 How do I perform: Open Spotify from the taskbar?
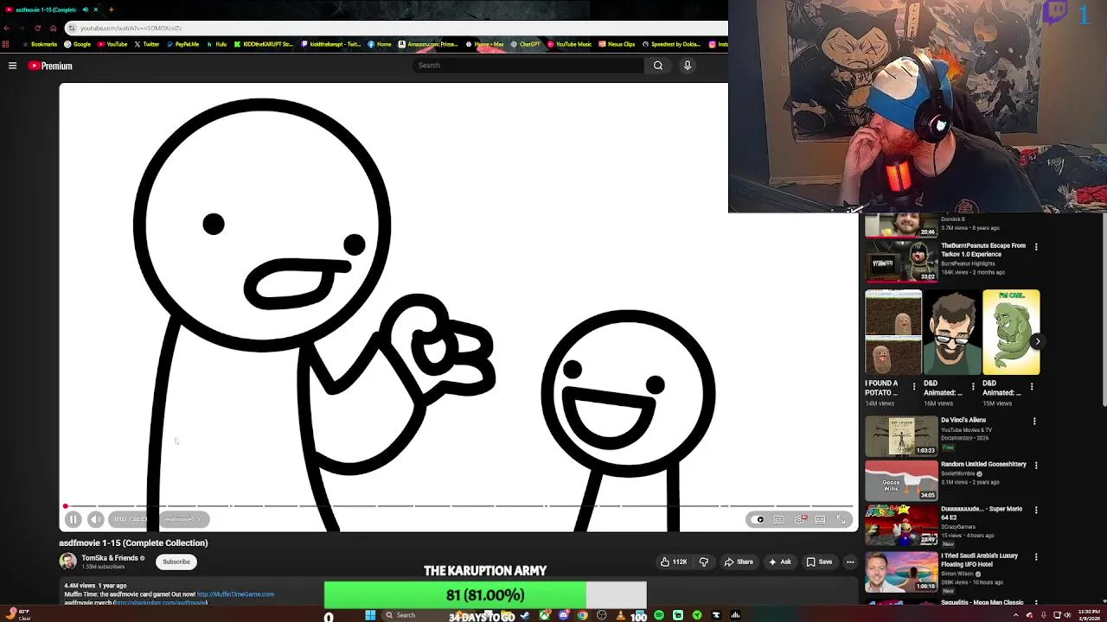(659, 615)
